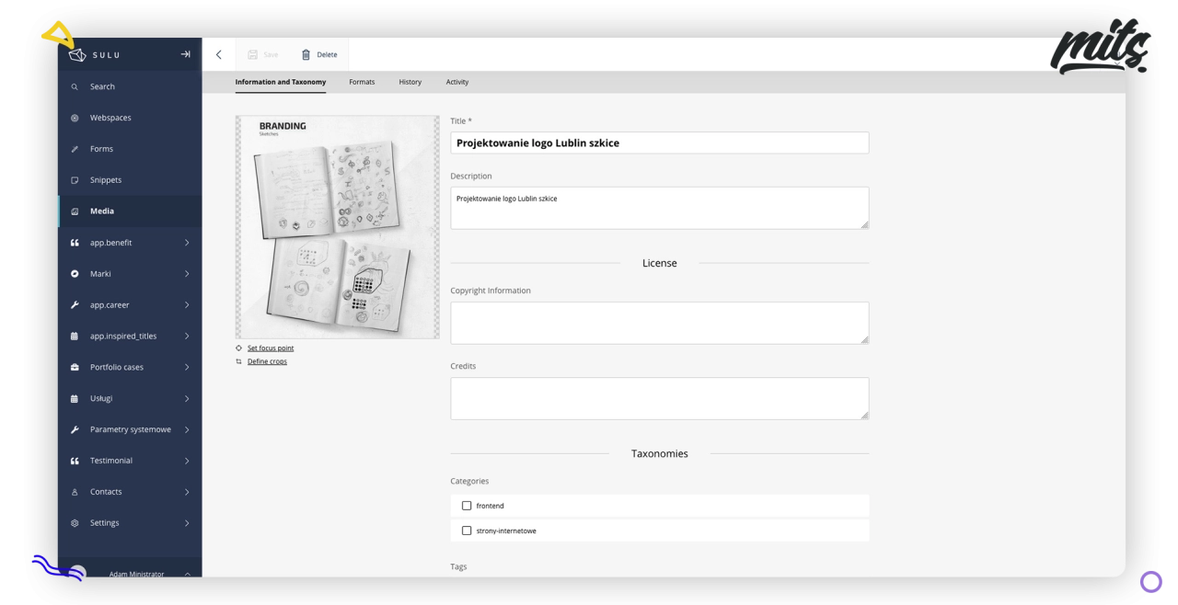Click the Media image icon

tap(75, 211)
